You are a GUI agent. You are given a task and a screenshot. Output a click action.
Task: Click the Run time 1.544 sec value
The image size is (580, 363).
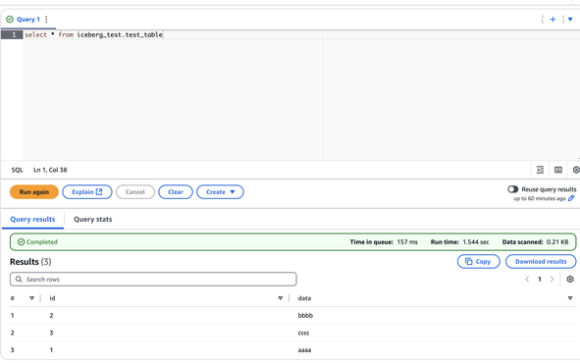pos(476,241)
